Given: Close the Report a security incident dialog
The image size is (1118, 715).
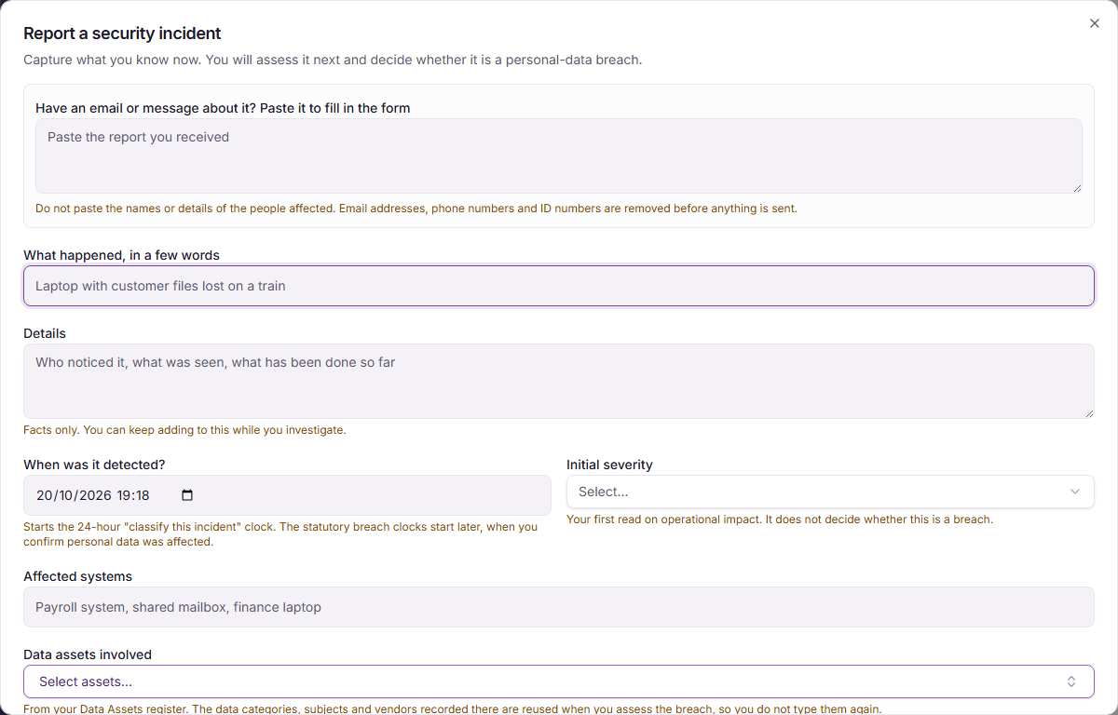Looking at the screenshot, I should 1095,23.
